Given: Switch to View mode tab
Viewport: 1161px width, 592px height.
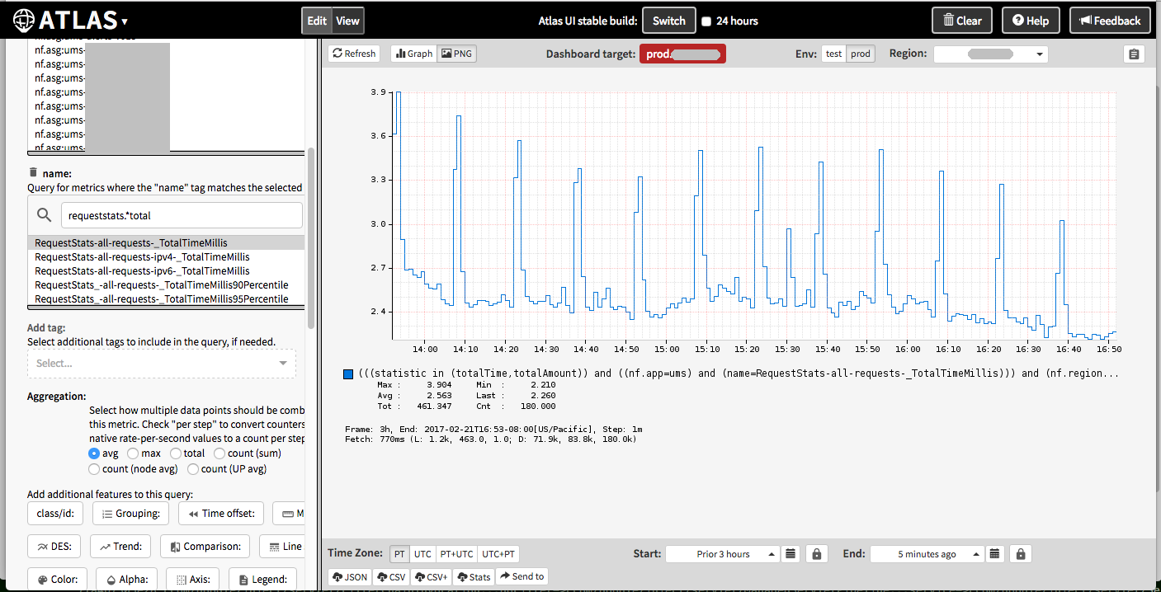Looking at the screenshot, I should pos(347,21).
